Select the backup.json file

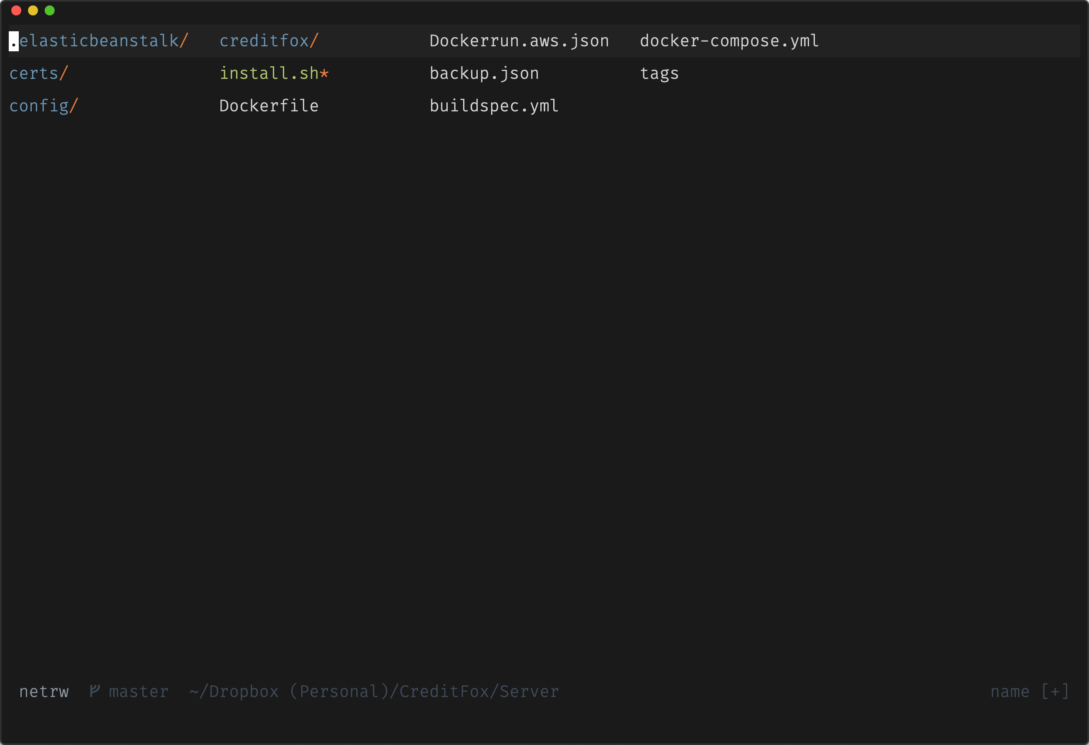484,73
